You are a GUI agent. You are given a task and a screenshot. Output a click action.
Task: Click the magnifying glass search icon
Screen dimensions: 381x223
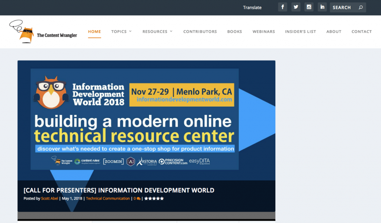(361, 7)
